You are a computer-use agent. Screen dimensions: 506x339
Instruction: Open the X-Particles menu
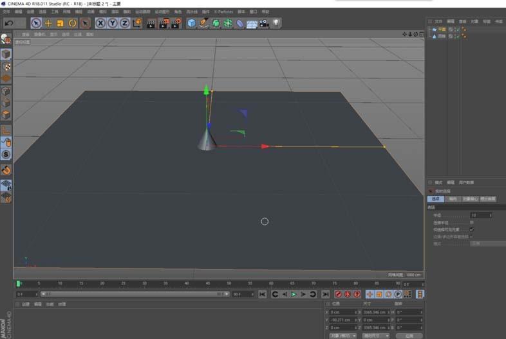click(x=224, y=12)
